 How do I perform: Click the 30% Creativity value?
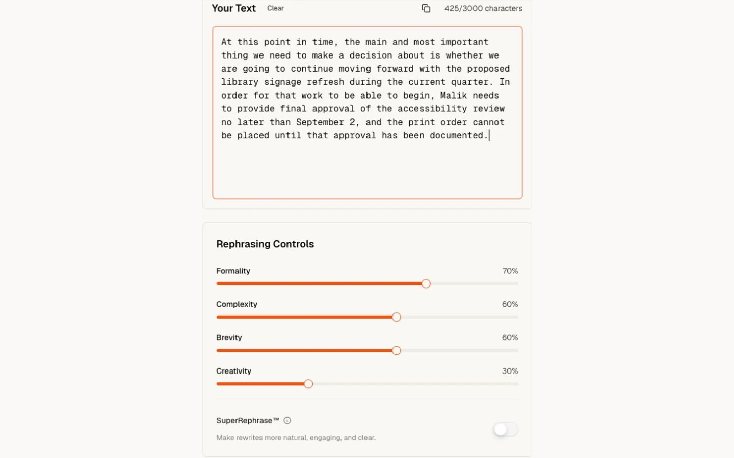[510, 371]
